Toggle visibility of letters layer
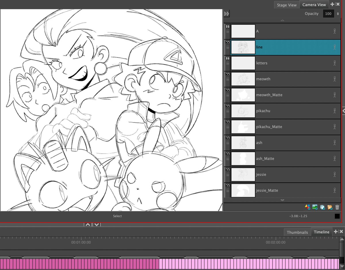345x270 pixels. (228, 58)
